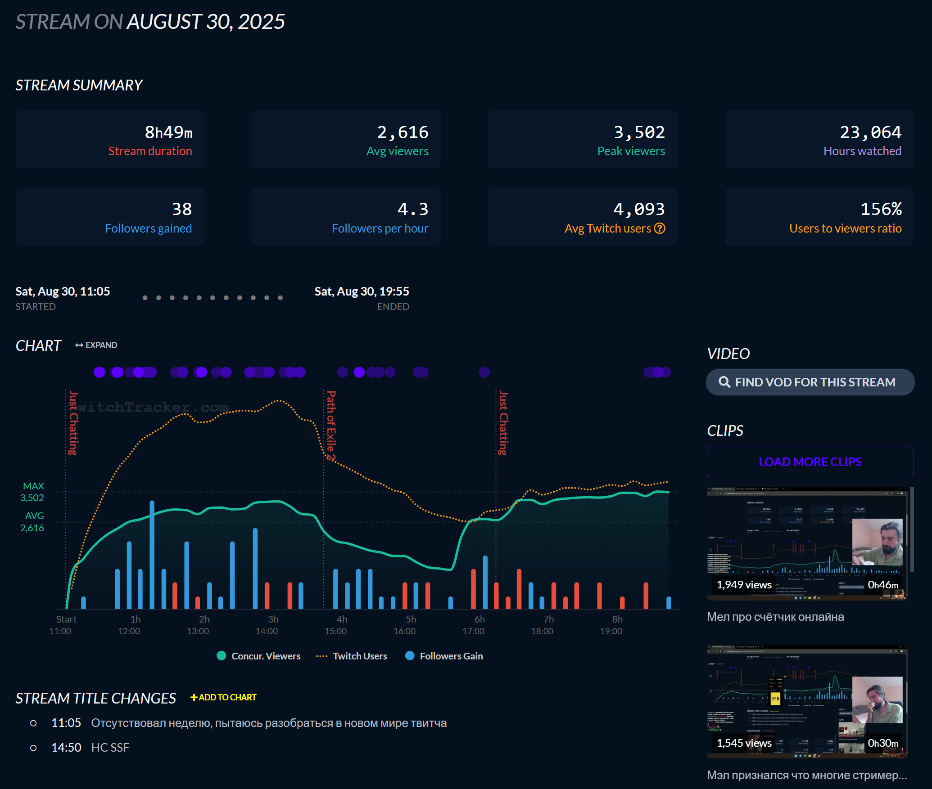Toggle Concur. Viewers green legend marker

point(221,656)
